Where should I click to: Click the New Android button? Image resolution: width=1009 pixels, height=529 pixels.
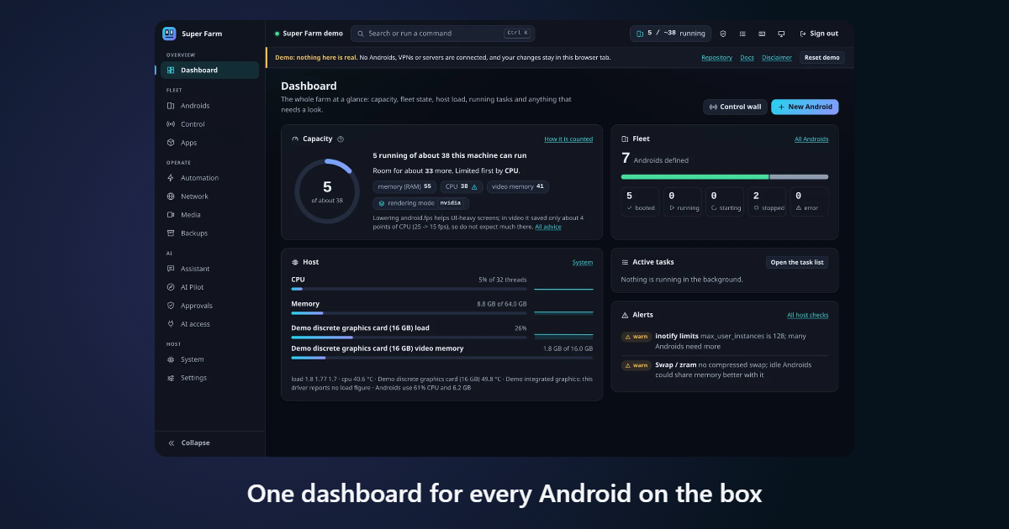805,107
